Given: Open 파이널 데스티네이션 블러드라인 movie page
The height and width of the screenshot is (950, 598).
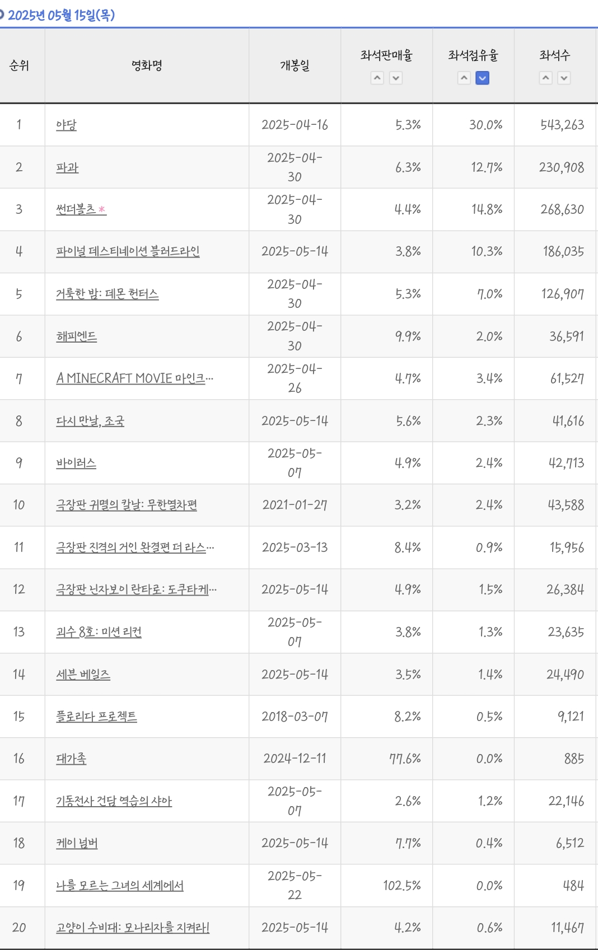Looking at the screenshot, I should pos(128,251).
